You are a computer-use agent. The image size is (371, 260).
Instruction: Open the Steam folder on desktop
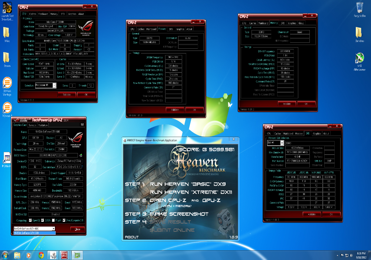point(7,59)
